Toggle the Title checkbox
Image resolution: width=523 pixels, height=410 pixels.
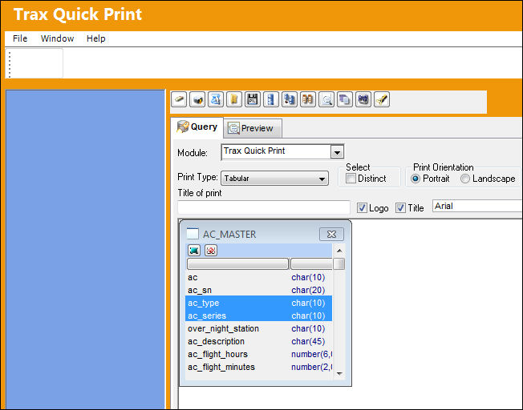(x=400, y=208)
